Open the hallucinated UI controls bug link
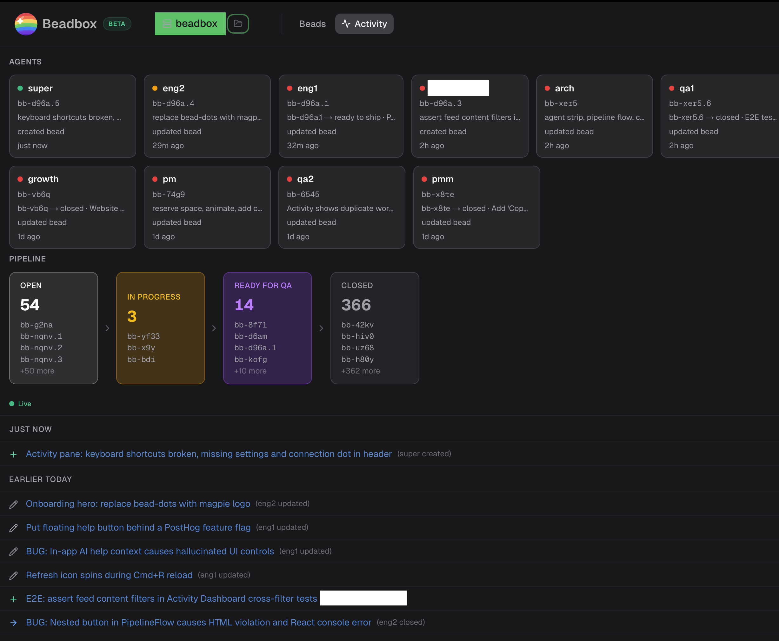Viewport: 779px width, 641px height. pyautogui.click(x=150, y=551)
